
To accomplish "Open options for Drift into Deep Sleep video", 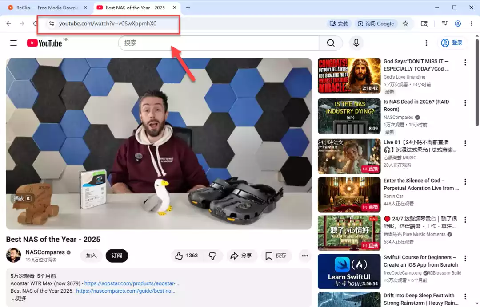I will click(465, 297).
